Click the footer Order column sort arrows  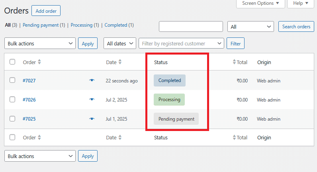39,137
